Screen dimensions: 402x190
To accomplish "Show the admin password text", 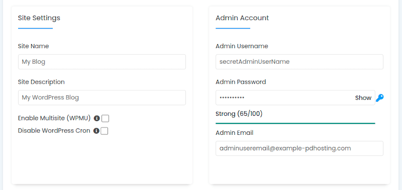I will click(x=363, y=98).
